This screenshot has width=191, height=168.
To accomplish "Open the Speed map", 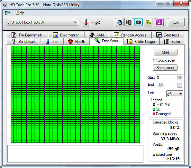I will 165,68.
